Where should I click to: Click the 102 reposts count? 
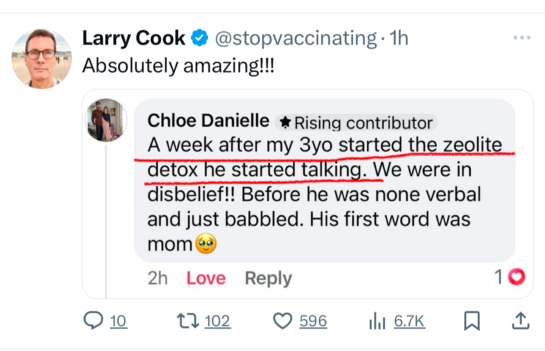tap(217, 321)
